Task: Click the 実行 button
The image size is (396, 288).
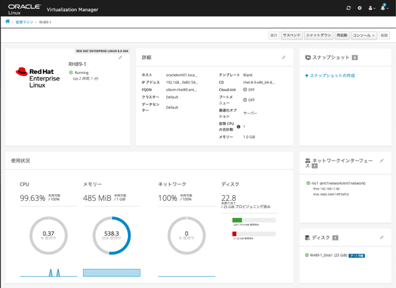Action: [274, 36]
